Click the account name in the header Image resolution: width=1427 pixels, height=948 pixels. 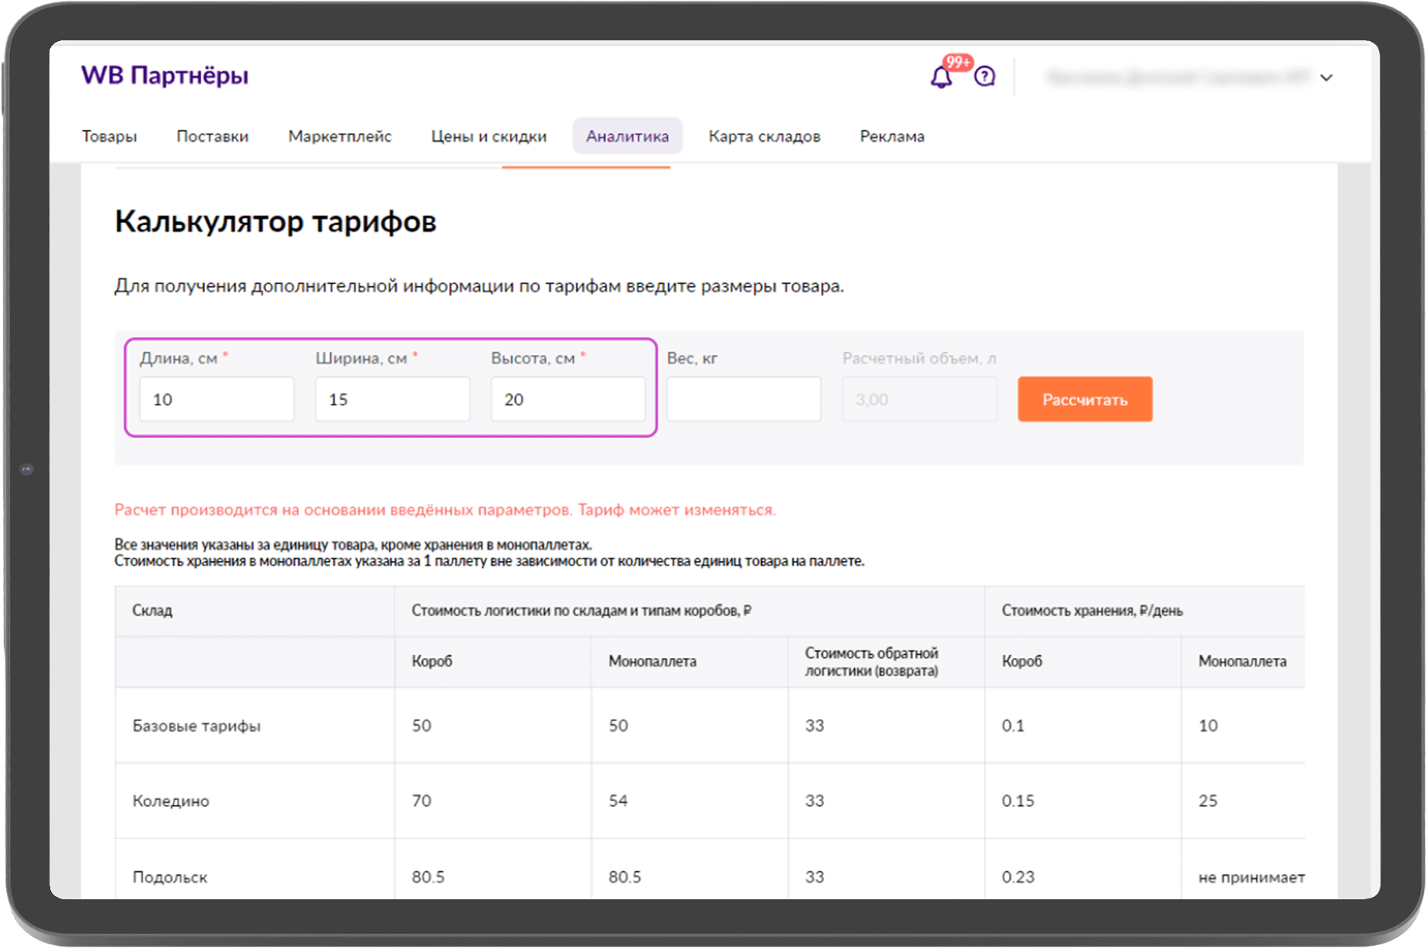pos(1178,77)
